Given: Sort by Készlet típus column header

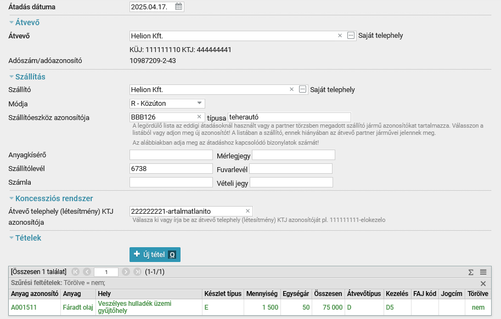Looking at the screenshot, I should coord(223,294).
